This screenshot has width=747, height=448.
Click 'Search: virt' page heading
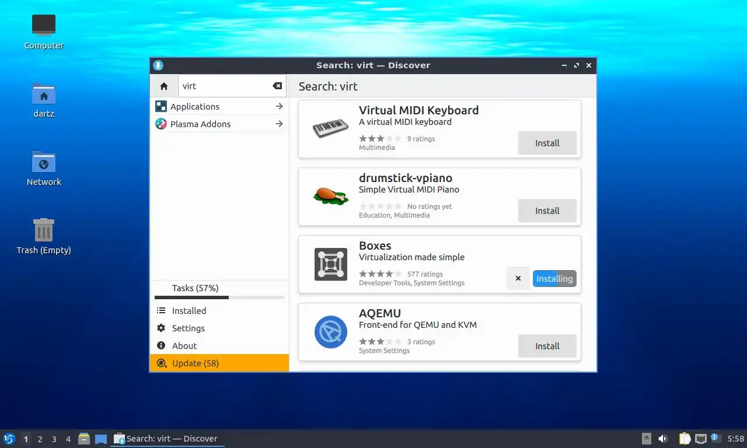[x=328, y=86]
